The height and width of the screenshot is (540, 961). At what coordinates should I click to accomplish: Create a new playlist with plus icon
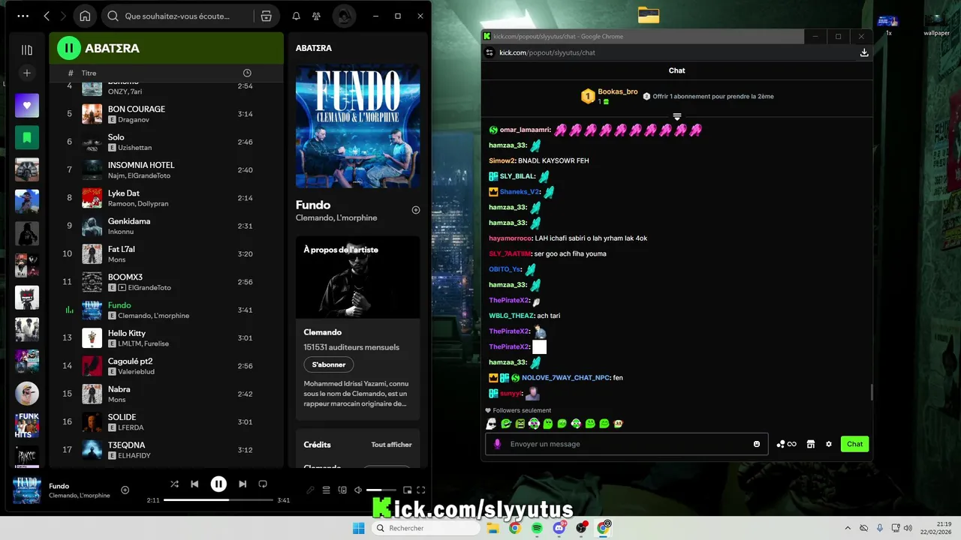click(27, 73)
